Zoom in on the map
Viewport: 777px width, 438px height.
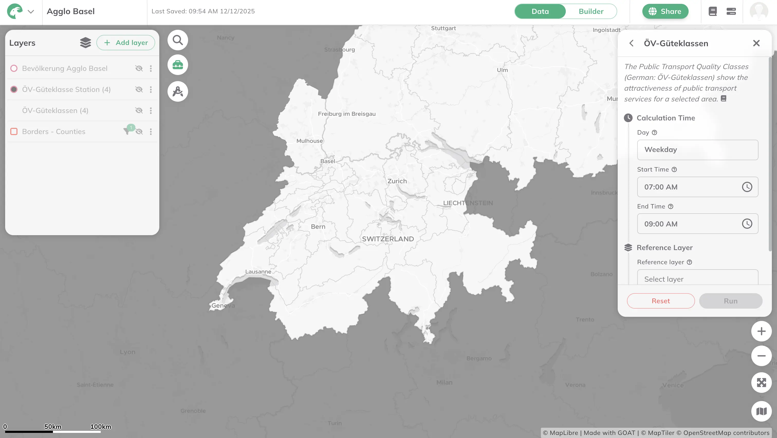coord(761,331)
